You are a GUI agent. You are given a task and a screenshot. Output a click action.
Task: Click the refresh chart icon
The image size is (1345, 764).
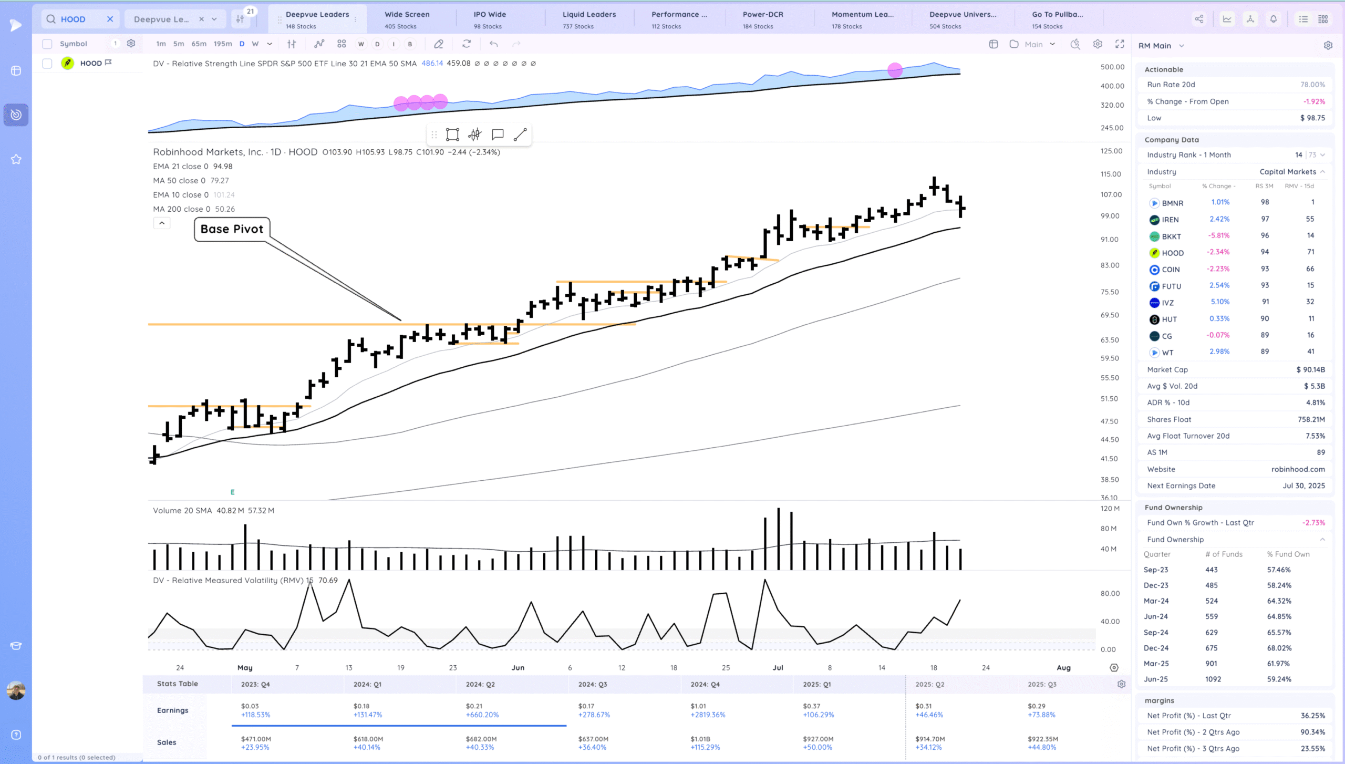click(x=466, y=44)
